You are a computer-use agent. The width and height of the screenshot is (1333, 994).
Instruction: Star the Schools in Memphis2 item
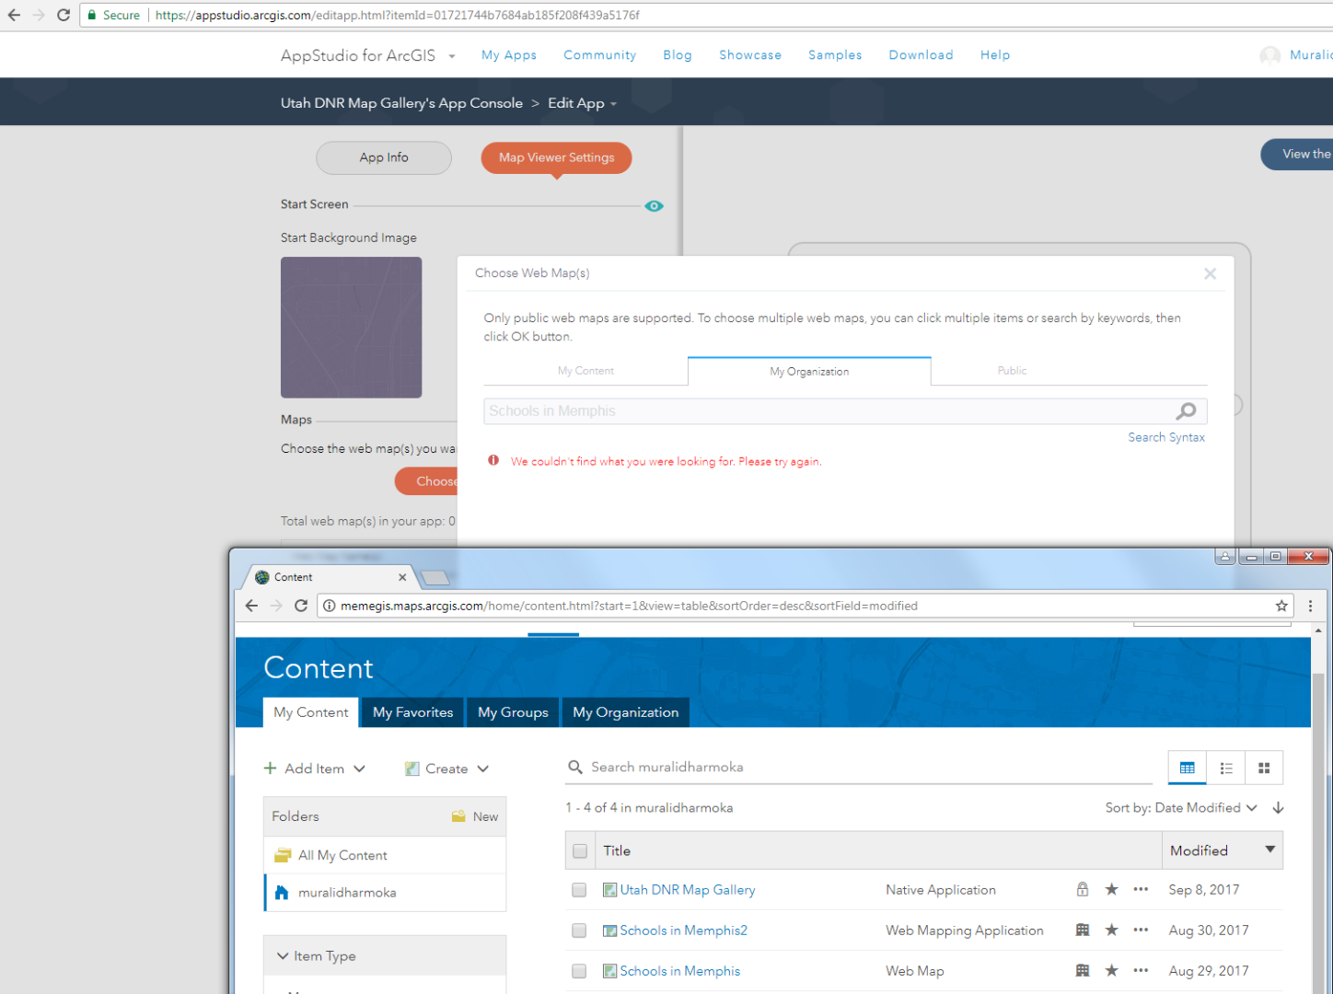tap(1112, 930)
